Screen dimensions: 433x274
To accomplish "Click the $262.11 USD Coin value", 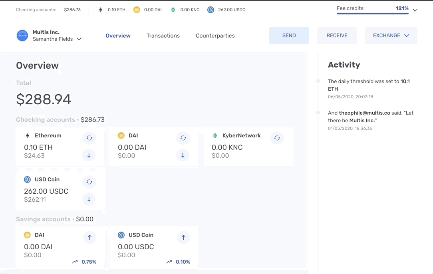I will (35, 199).
